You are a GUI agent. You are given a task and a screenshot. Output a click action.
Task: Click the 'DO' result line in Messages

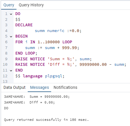pyautogui.click(x=6, y=108)
